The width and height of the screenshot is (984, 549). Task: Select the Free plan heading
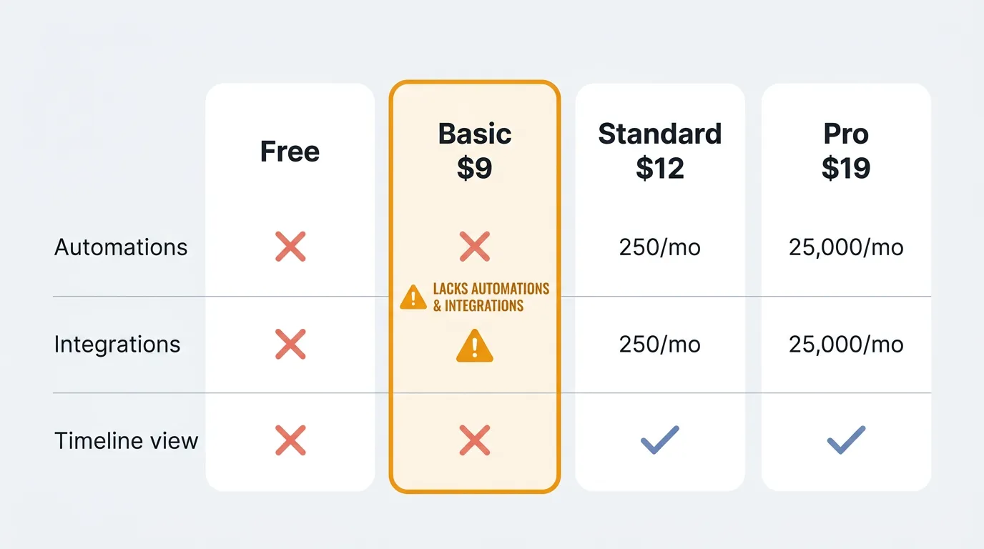(290, 152)
